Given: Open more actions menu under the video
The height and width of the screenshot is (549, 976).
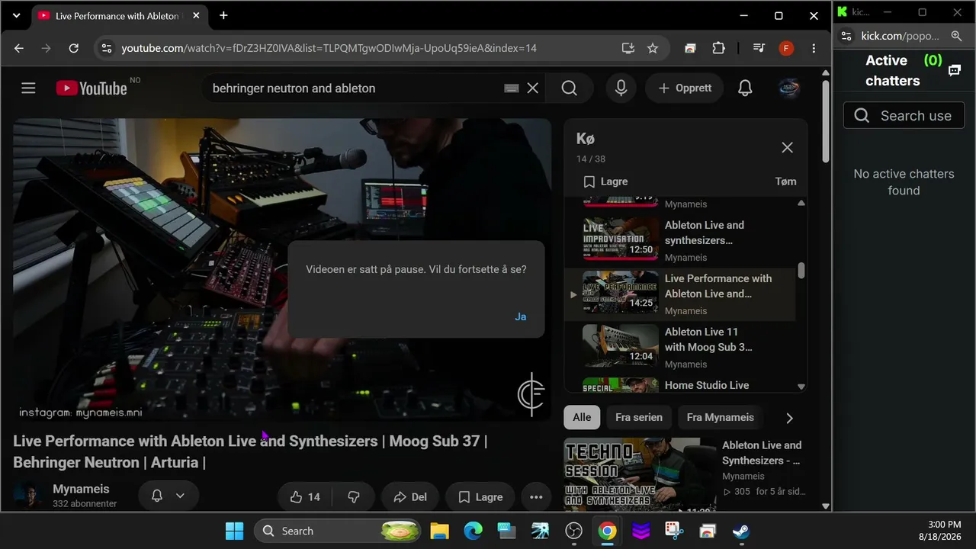Looking at the screenshot, I should click(536, 497).
